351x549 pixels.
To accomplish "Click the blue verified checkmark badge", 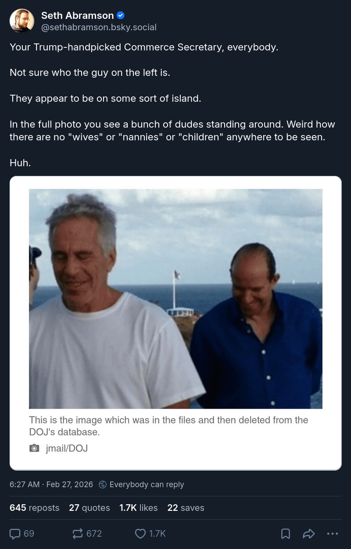I will 121,15.
